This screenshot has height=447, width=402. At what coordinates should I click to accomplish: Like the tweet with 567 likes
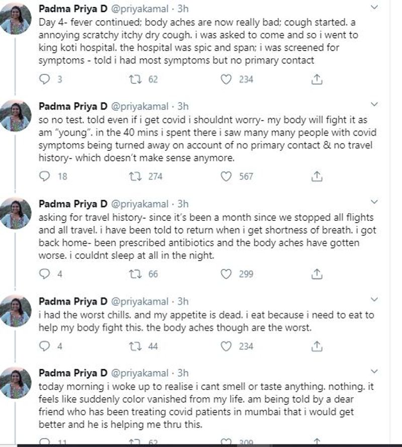click(x=227, y=176)
